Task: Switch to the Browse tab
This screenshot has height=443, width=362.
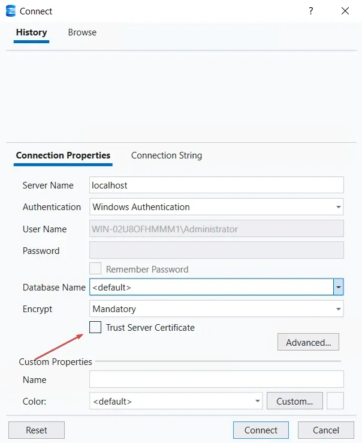Action: click(82, 32)
